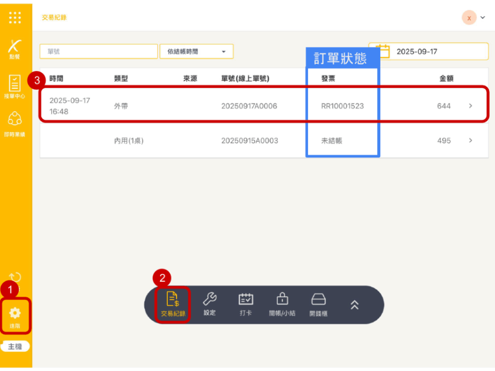Open 設定 wrench settings
The image size is (495, 371).
[x=210, y=305]
